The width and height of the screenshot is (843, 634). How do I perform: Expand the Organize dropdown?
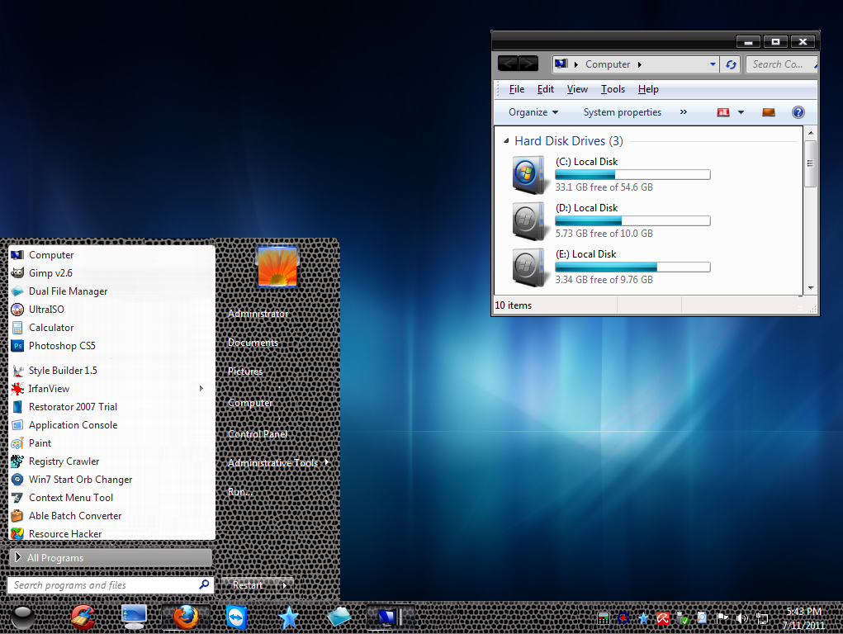[x=533, y=112]
